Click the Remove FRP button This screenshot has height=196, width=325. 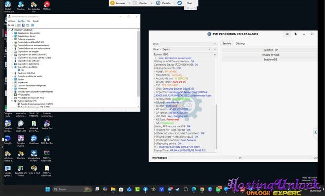(270, 50)
